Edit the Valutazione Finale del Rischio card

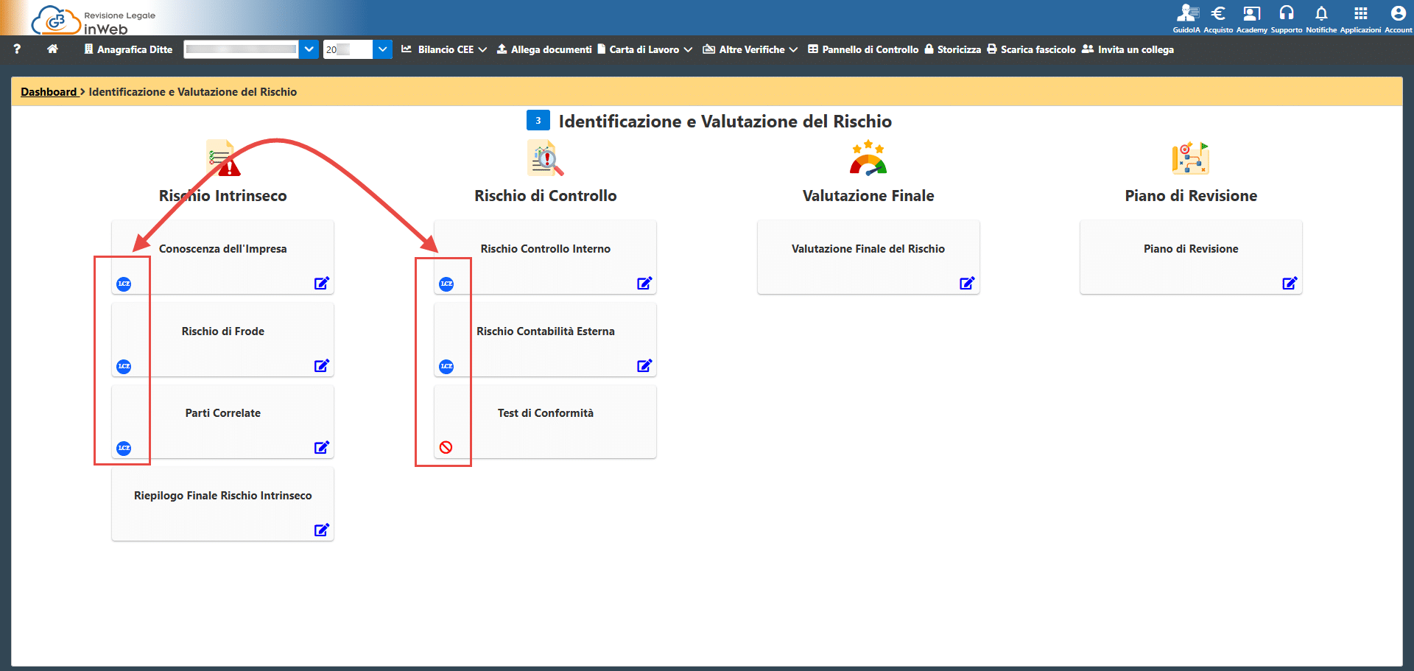coord(967,284)
